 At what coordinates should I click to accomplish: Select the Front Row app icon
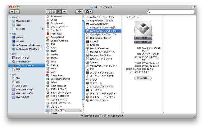click(48, 34)
